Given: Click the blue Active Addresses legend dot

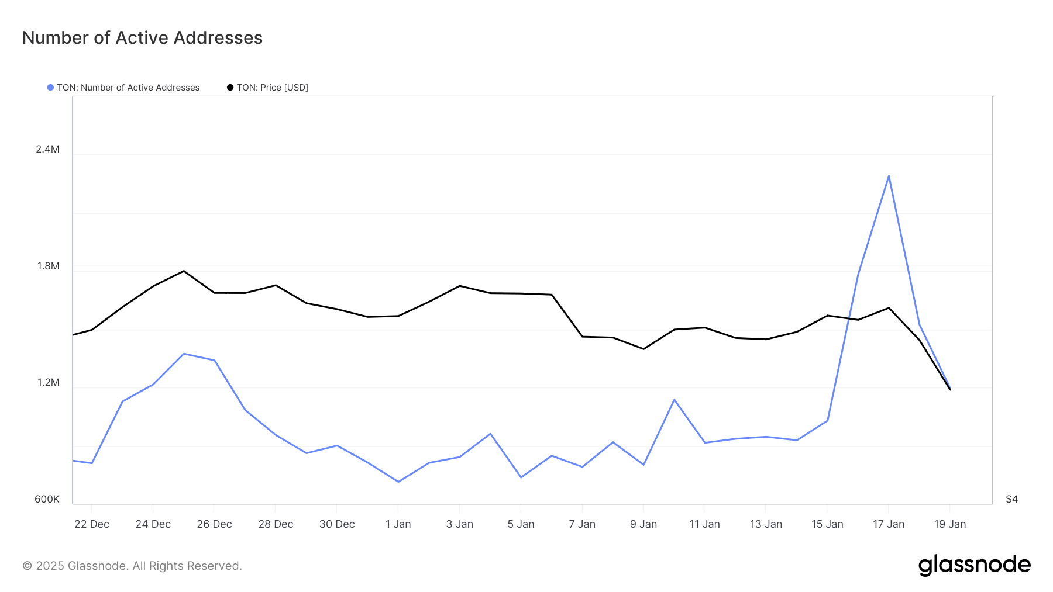Looking at the screenshot, I should coord(51,88).
